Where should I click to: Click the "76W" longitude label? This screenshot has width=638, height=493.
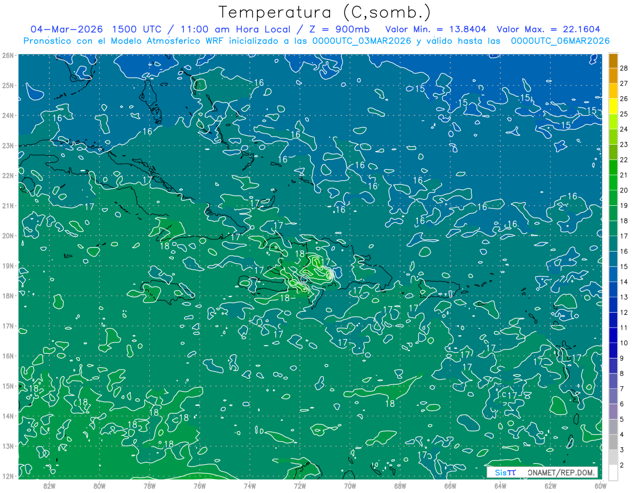[199, 486]
